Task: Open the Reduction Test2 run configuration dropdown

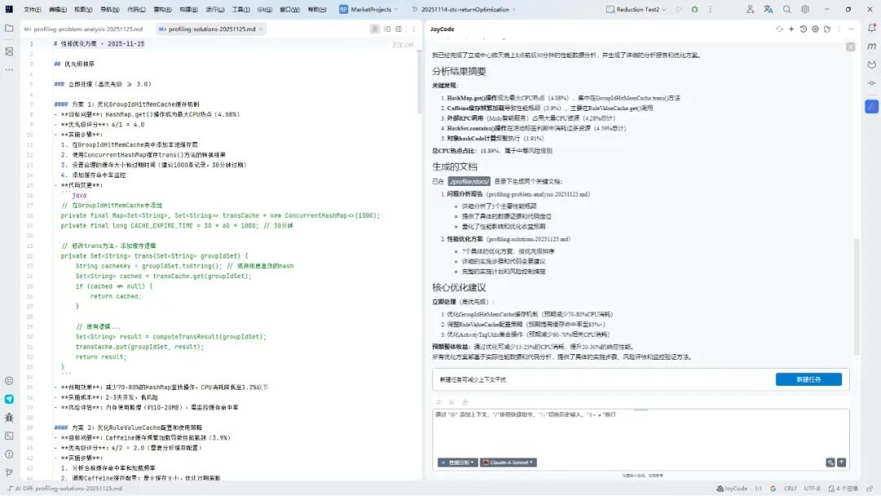Action: 636,10
